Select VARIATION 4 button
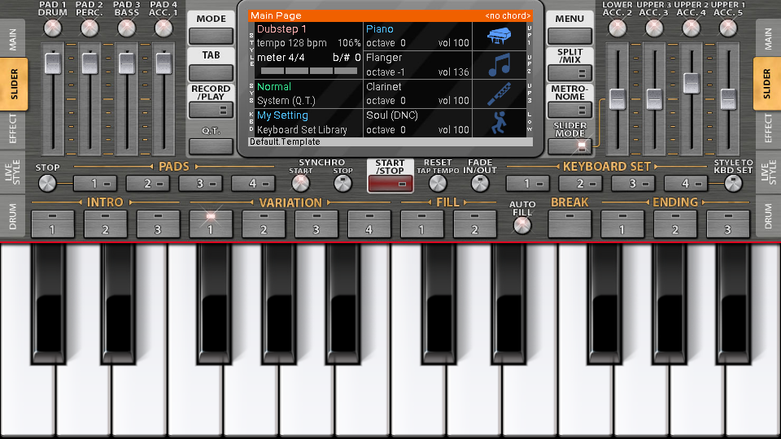Viewport: 781px width, 439px height. coord(369,224)
